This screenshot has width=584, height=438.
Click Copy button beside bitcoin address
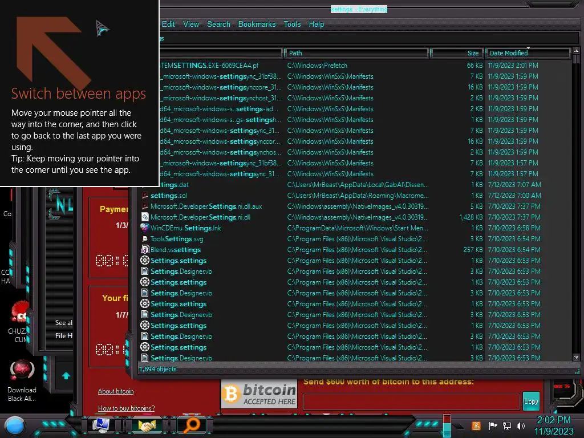(x=531, y=401)
